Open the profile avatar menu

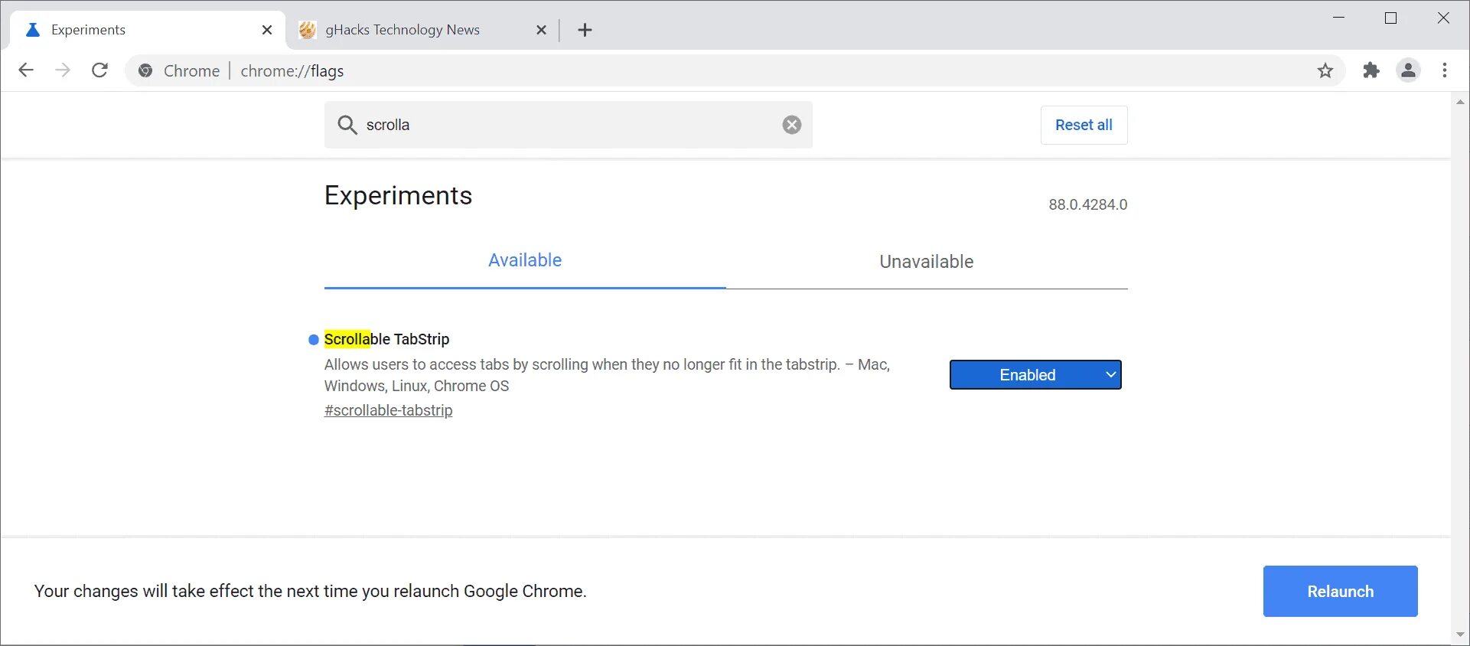click(x=1408, y=70)
